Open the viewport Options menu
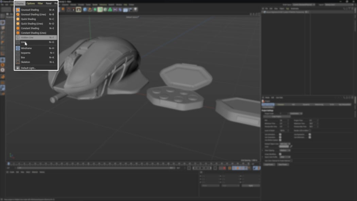 [x=31, y=3]
